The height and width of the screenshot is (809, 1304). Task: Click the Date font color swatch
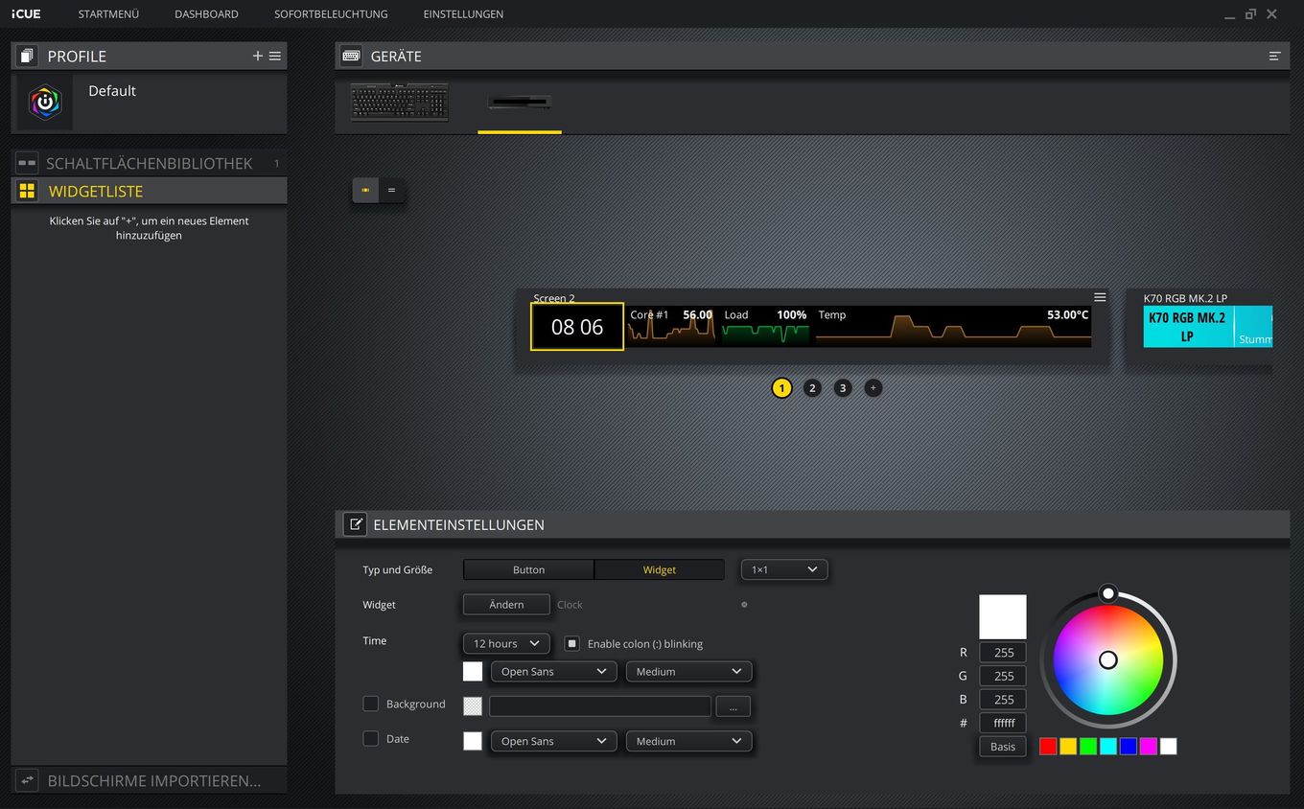click(473, 741)
